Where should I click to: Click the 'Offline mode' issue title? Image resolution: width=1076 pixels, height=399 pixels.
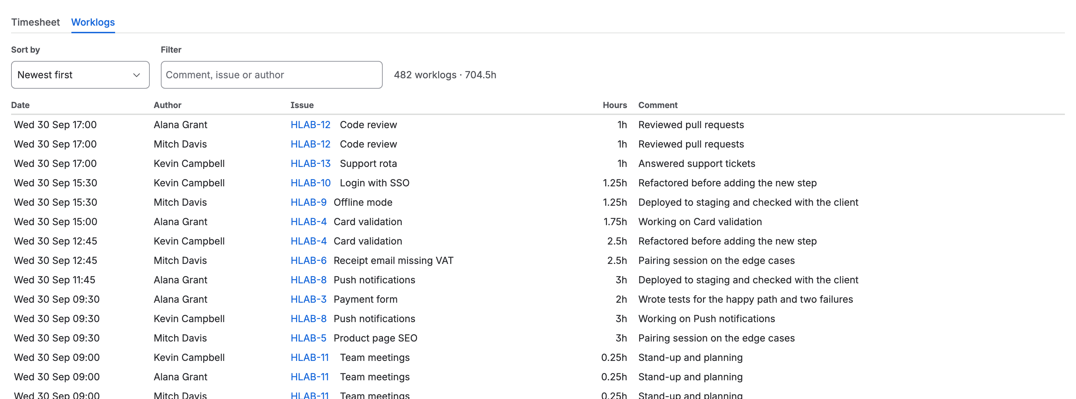tap(363, 202)
